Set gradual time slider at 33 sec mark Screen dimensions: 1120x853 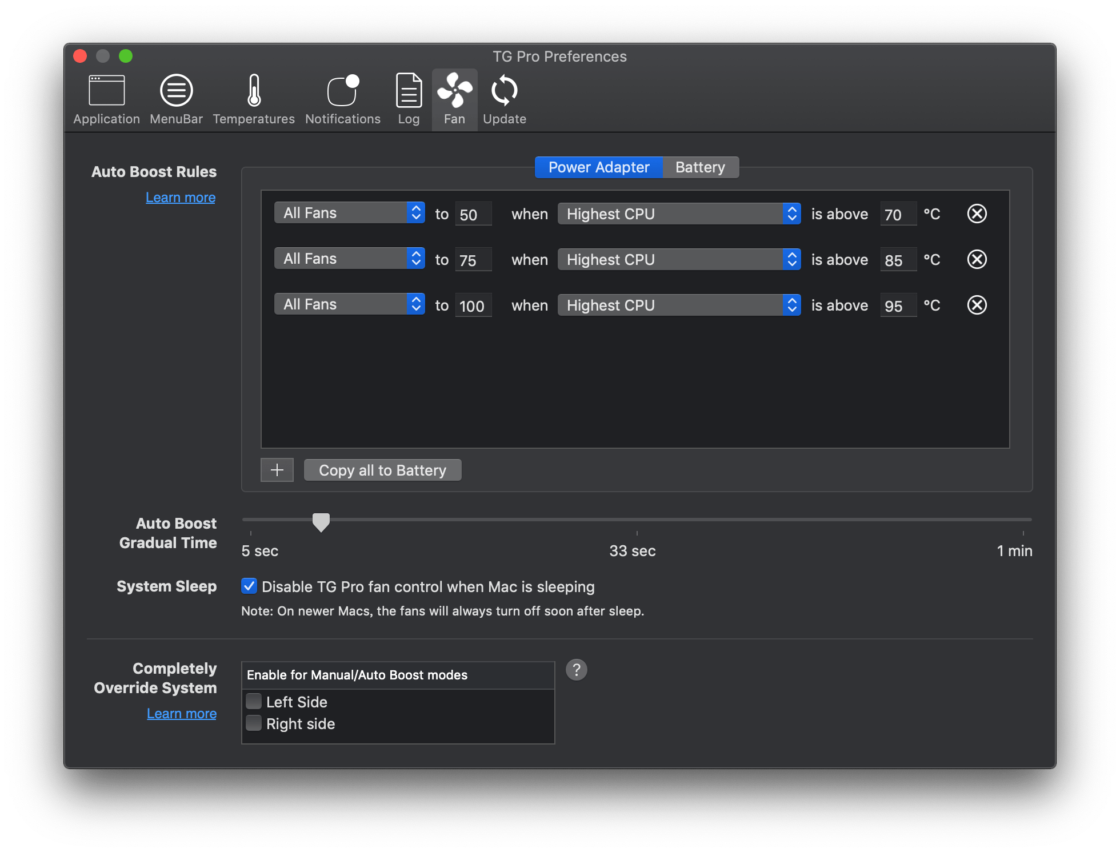(637, 520)
